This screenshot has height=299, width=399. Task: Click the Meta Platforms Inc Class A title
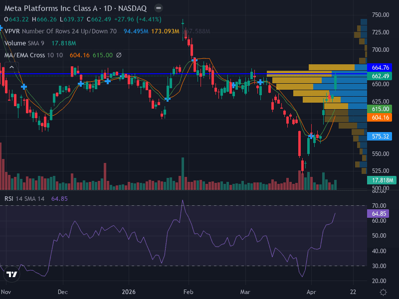click(51, 8)
